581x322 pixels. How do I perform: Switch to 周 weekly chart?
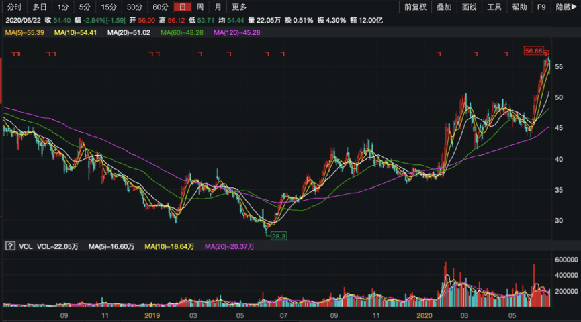pos(199,7)
